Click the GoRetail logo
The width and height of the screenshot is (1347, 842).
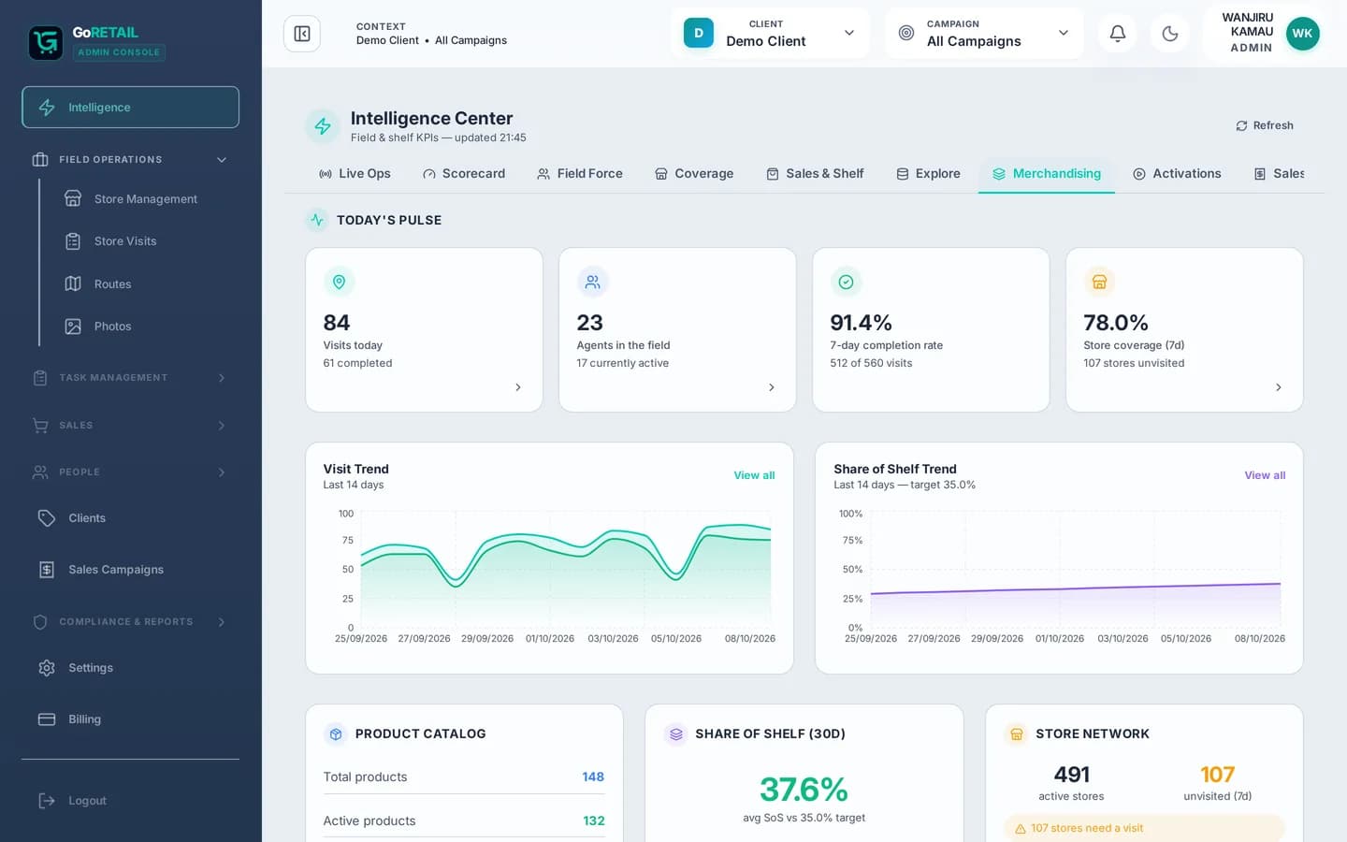pyautogui.click(x=46, y=42)
